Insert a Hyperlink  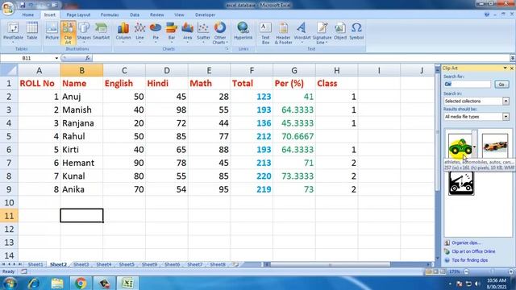[243, 32]
